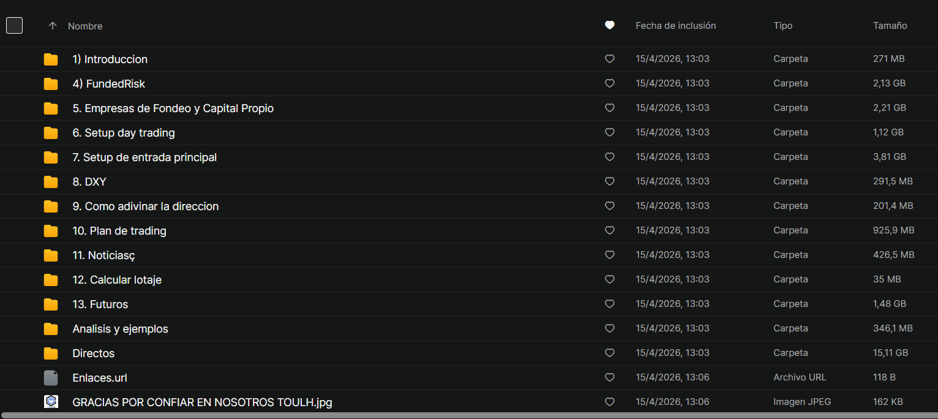Toggle favorite heart for 11. Noticiasç
The image size is (938, 419).
point(609,255)
